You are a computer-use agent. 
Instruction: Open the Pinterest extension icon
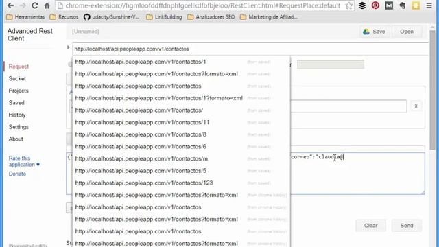click(375, 5)
